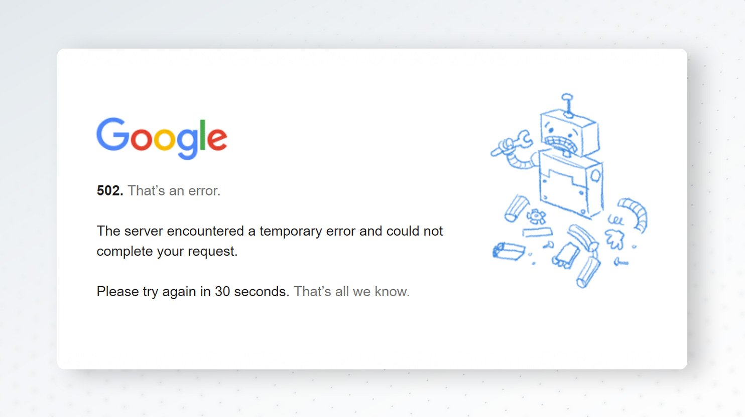Click the robot's torso box
The height and width of the screenshot is (417, 745).
[x=572, y=184]
